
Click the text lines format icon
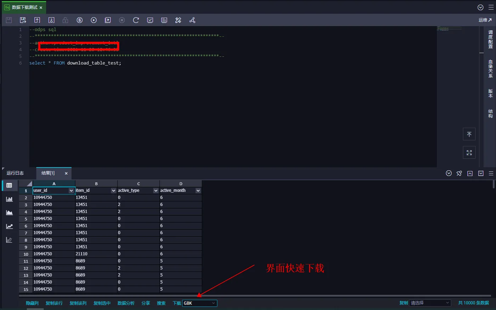tap(164, 20)
